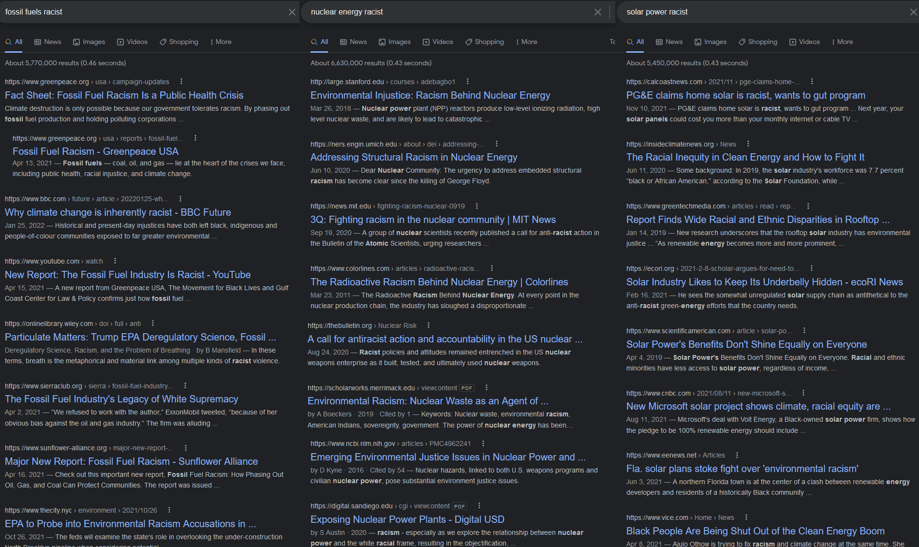This screenshot has height=547, width=919.
Task: Open 'PG&E claims home solar is racist' article
Action: point(745,95)
